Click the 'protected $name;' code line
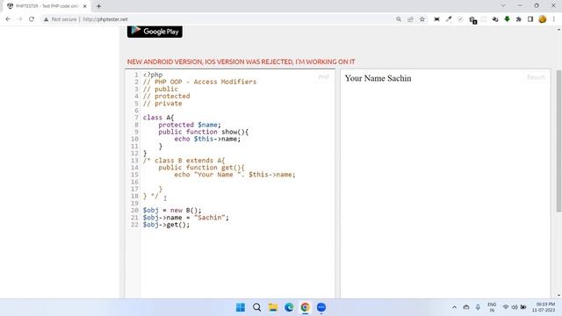 [x=190, y=125]
